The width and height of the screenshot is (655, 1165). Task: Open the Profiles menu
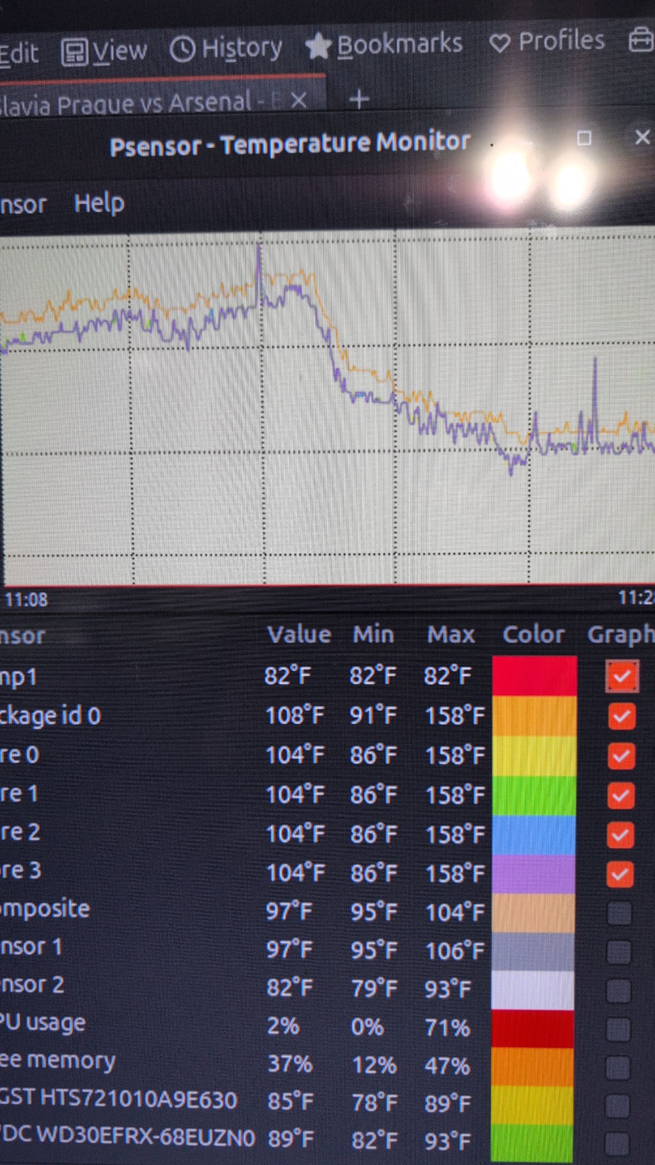[x=547, y=42]
